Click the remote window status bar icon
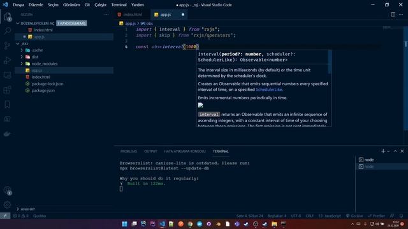This screenshot has height=229, width=408. click(x=5, y=216)
